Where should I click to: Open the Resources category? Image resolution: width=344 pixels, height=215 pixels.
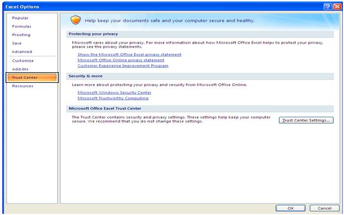(x=22, y=86)
